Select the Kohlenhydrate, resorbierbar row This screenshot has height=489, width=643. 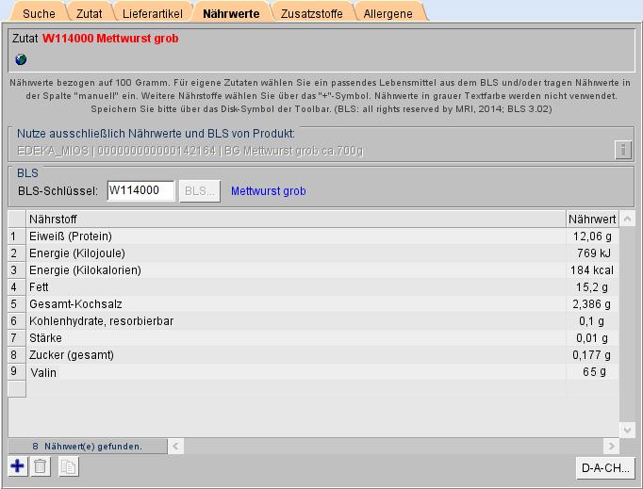tap(314, 321)
